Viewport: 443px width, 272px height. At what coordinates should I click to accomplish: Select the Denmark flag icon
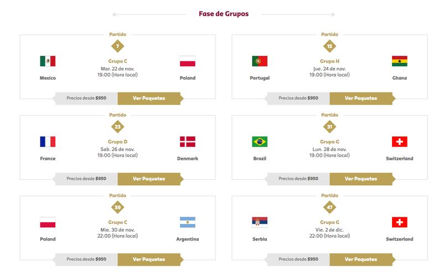point(188,142)
